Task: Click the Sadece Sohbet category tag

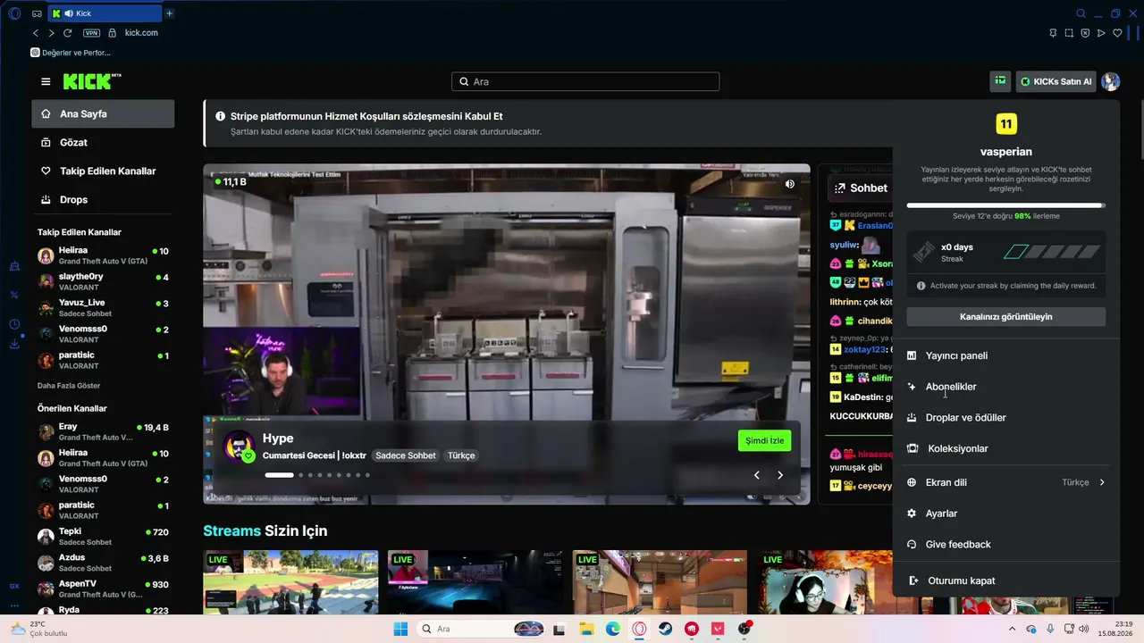Action: (x=406, y=455)
